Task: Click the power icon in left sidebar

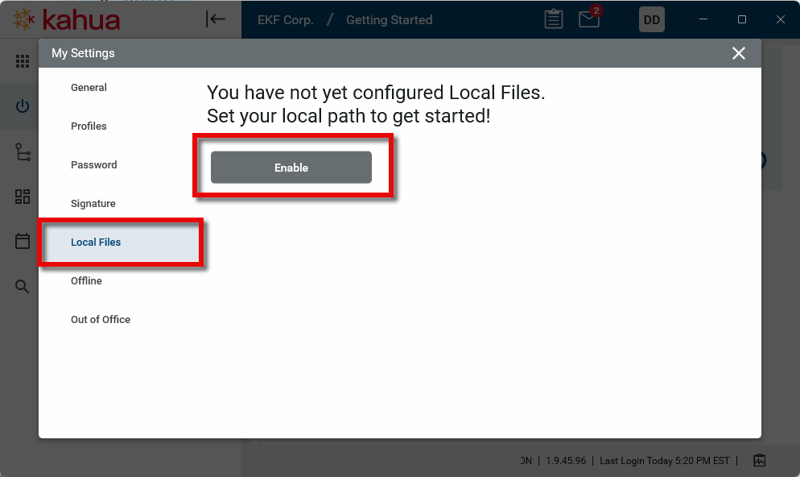Action: click(x=23, y=106)
